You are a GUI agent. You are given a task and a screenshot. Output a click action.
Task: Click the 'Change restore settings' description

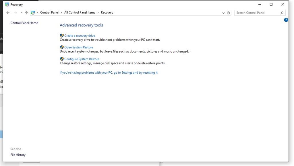pos(113,63)
